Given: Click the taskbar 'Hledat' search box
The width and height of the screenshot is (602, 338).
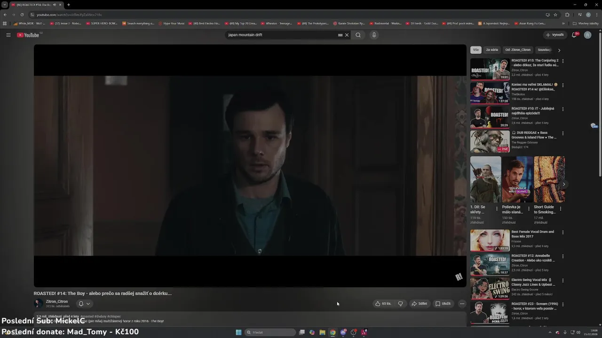Looking at the screenshot, I should pos(270,332).
